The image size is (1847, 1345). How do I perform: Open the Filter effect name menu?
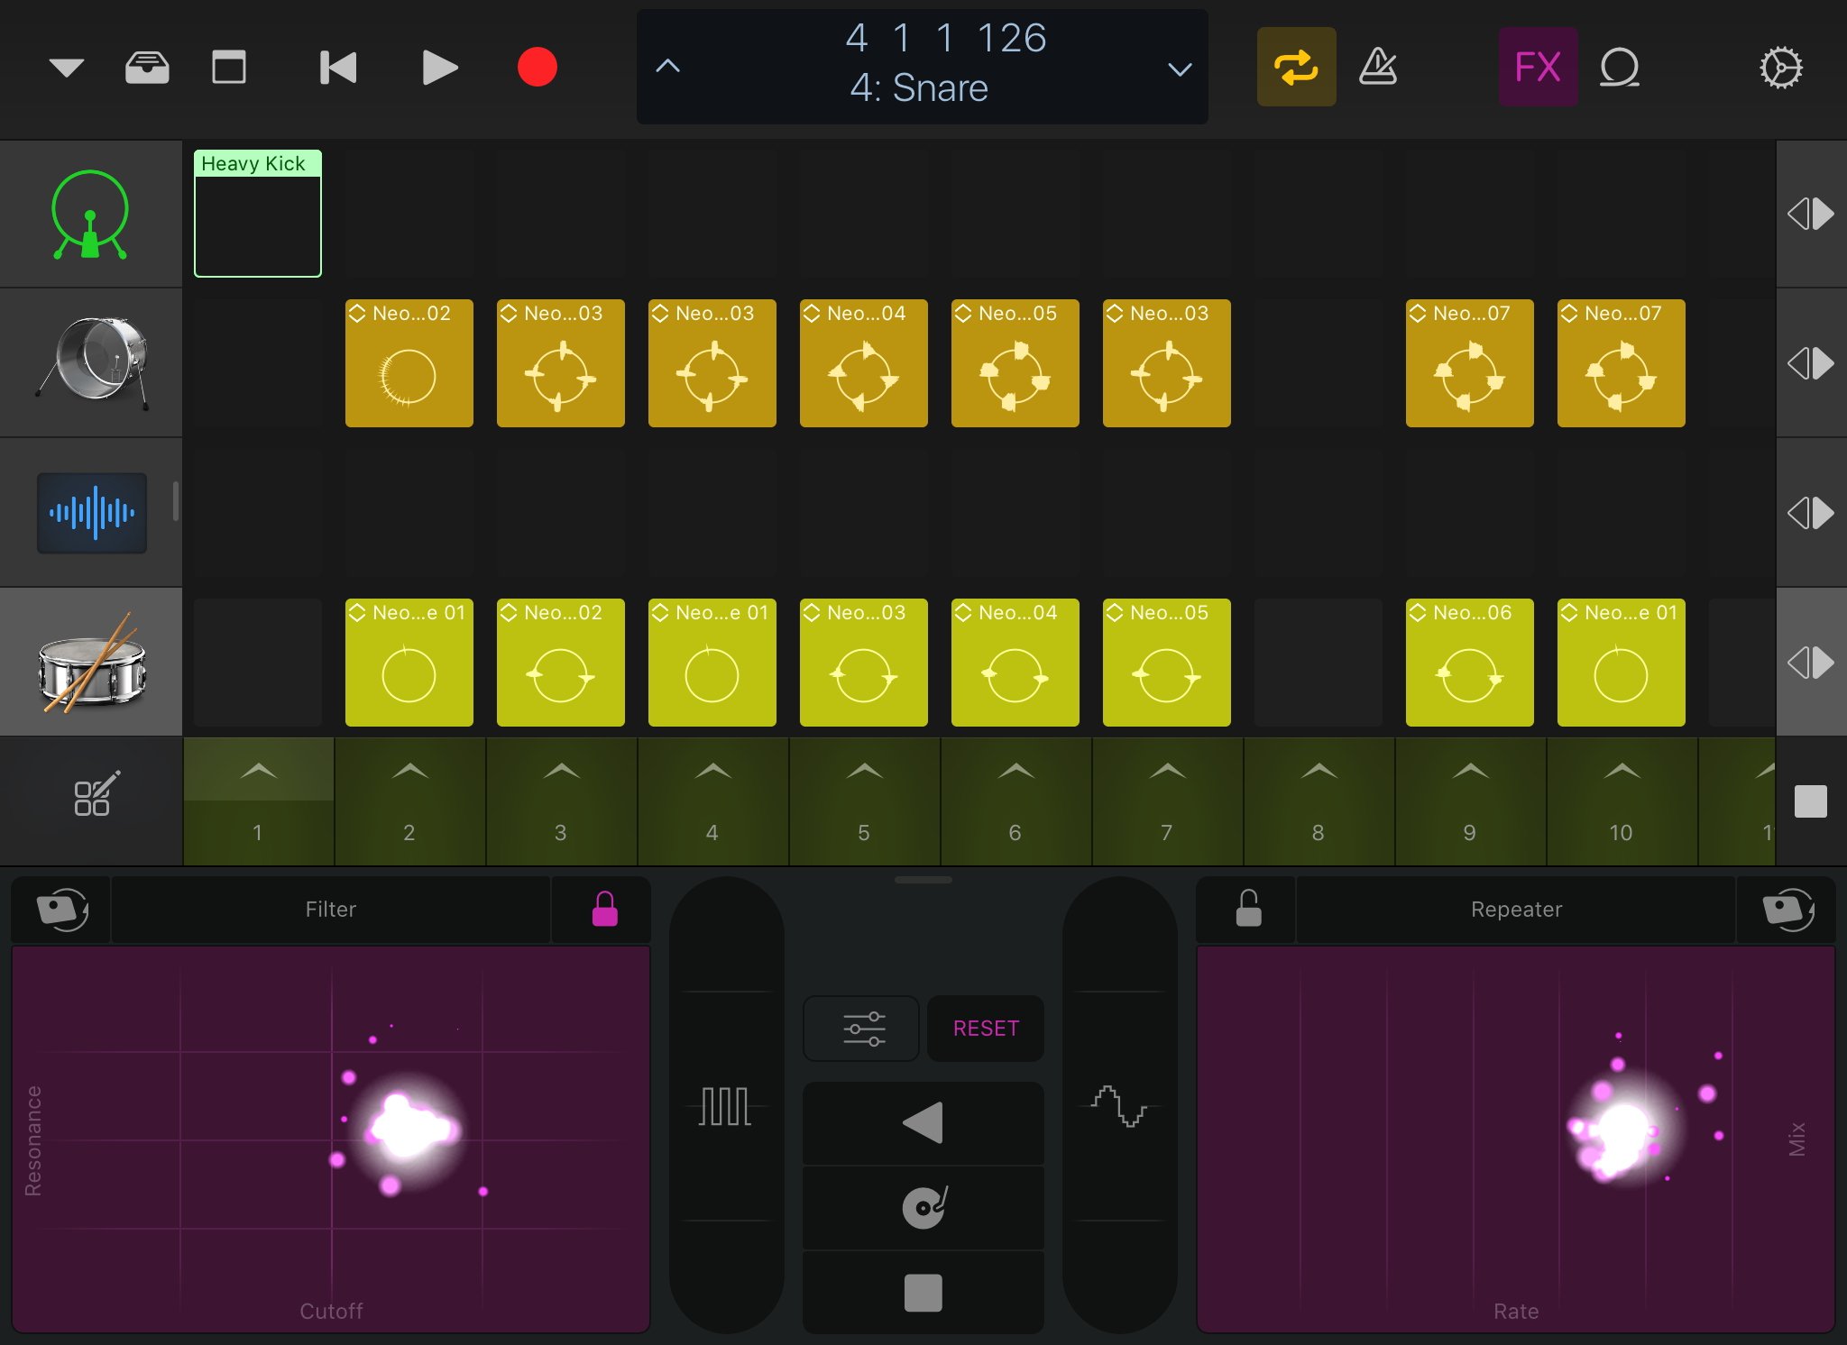pyautogui.click(x=330, y=909)
